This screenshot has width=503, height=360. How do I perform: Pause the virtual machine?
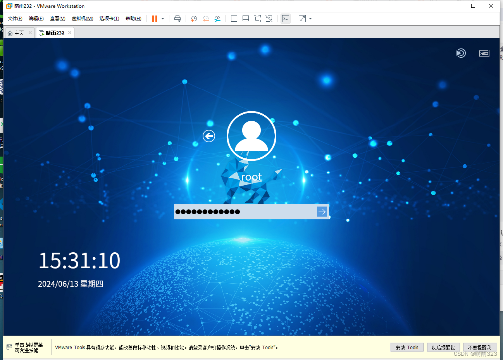click(155, 19)
